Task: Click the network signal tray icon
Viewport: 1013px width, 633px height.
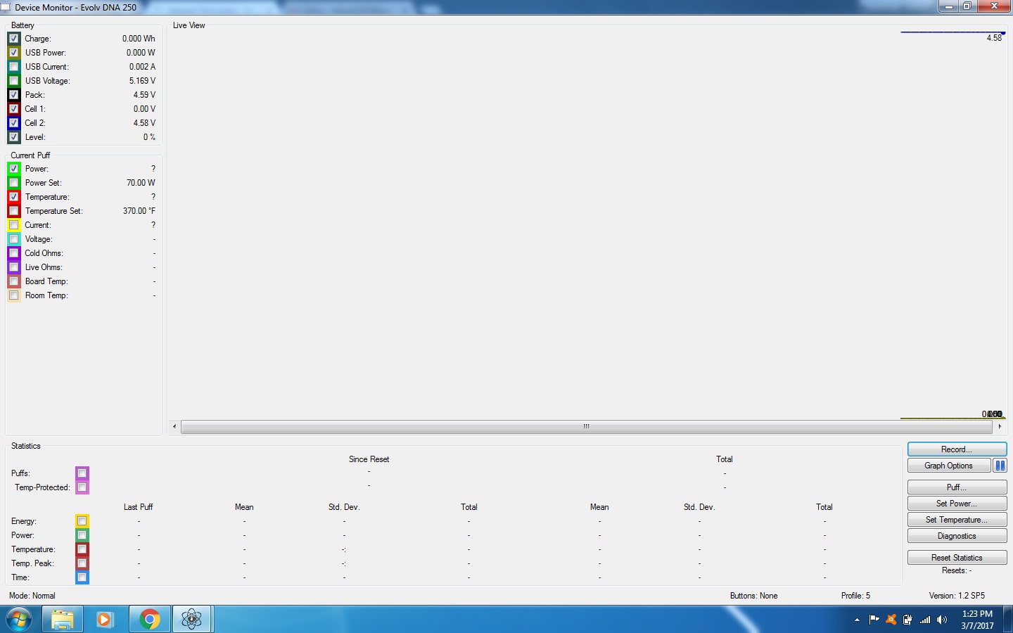Action: [x=925, y=620]
